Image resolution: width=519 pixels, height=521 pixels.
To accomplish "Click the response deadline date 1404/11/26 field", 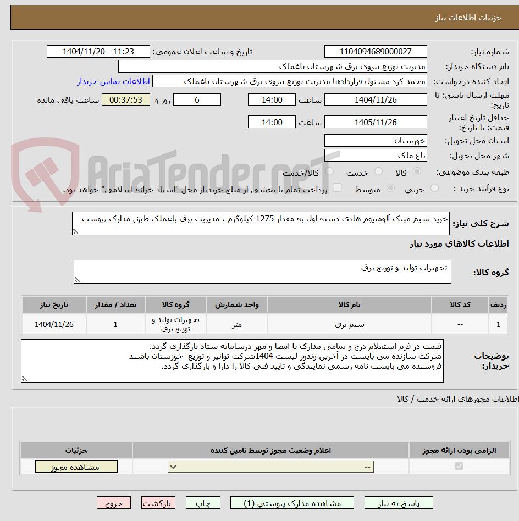I will click(376, 99).
